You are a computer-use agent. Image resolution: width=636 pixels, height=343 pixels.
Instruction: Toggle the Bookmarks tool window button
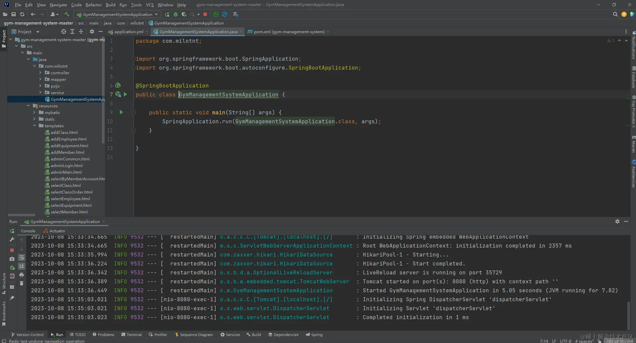(x=4, y=314)
